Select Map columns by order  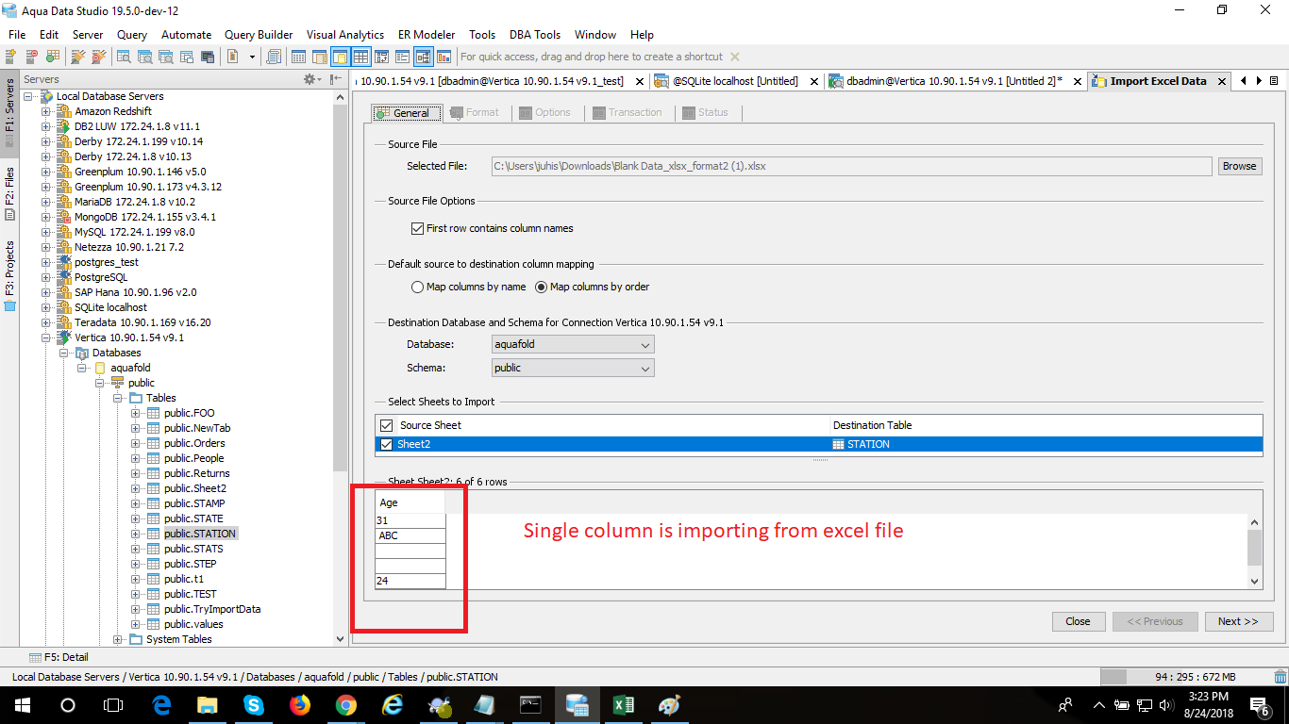click(x=542, y=287)
